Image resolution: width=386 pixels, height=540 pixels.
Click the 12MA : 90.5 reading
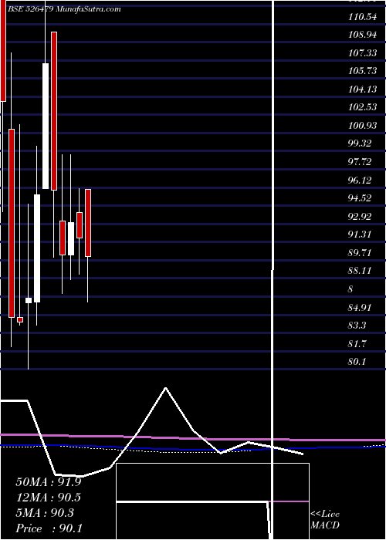(x=49, y=498)
